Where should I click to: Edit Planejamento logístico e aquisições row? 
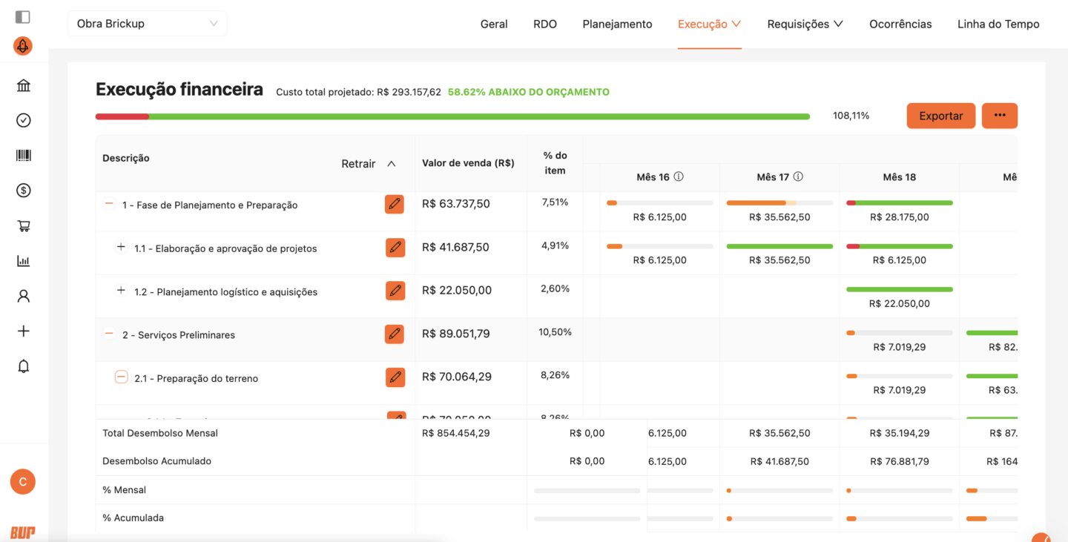coord(395,291)
